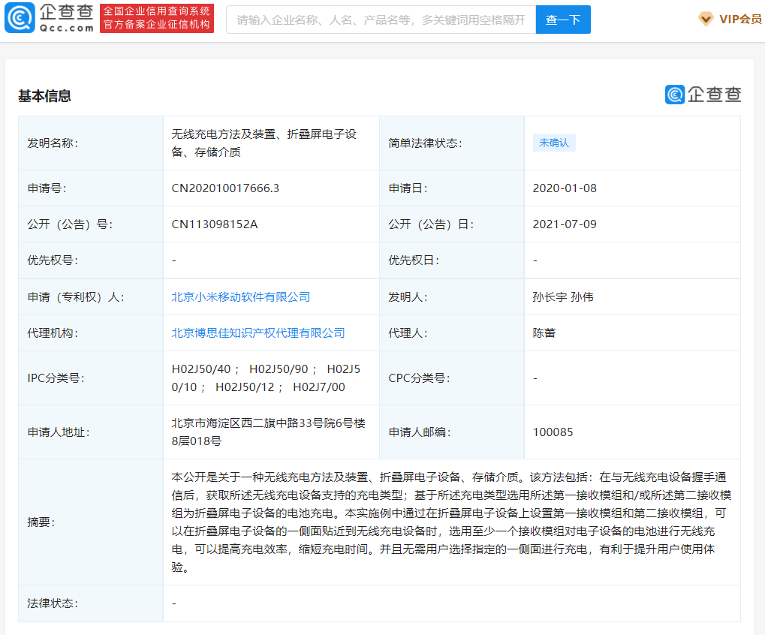The image size is (765, 635).
Task: Select application date 2020-01-08
Action: [x=565, y=188]
